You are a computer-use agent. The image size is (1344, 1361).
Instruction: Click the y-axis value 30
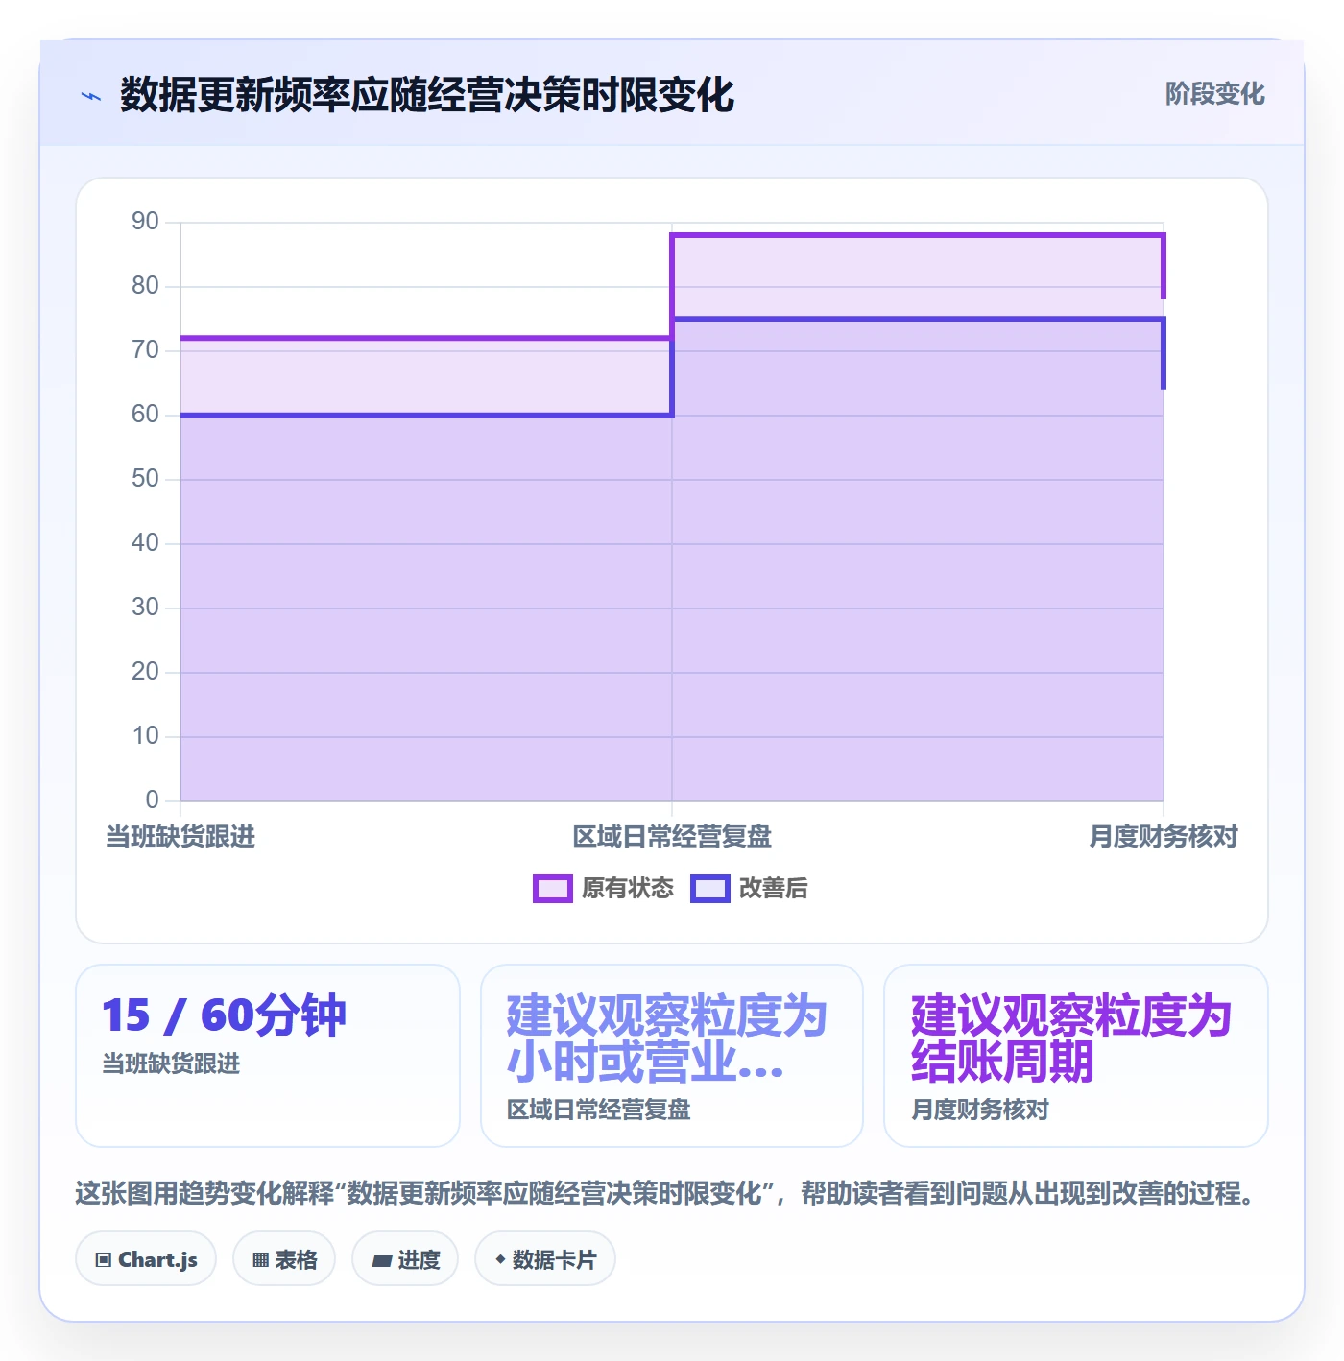click(x=145, y=608)
